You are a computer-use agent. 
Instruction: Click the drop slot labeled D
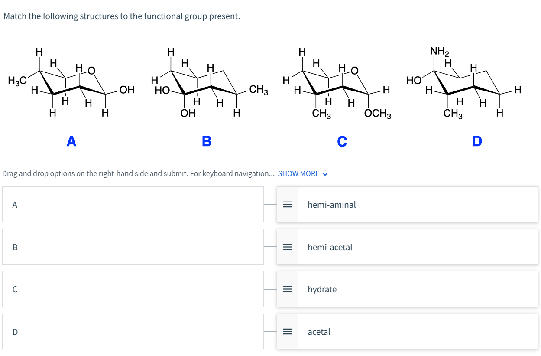(x=133, y=332)
